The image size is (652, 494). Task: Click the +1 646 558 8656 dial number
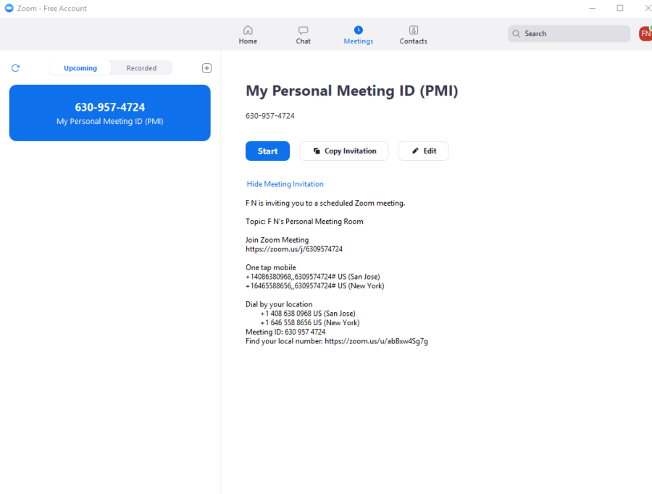pyautogui.click(x=310, y=322)
